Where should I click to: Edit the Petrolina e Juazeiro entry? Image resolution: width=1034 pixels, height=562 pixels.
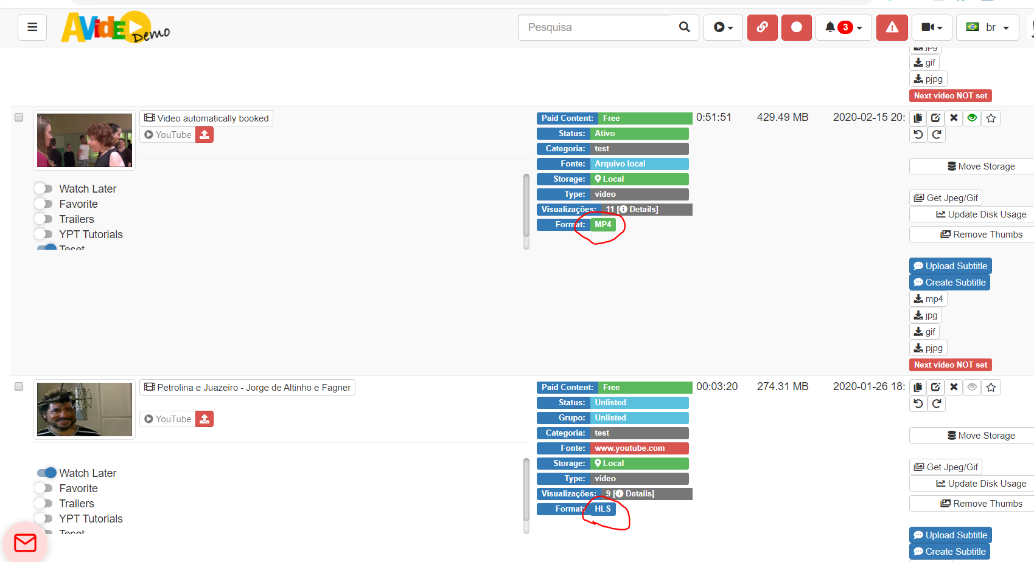point(936,387)
